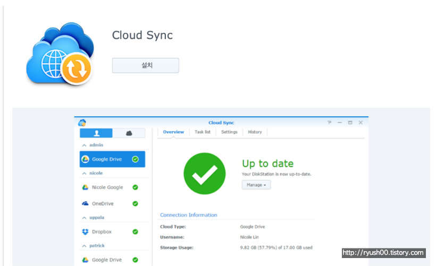Select the OneDrive connection

coord(112,203)
